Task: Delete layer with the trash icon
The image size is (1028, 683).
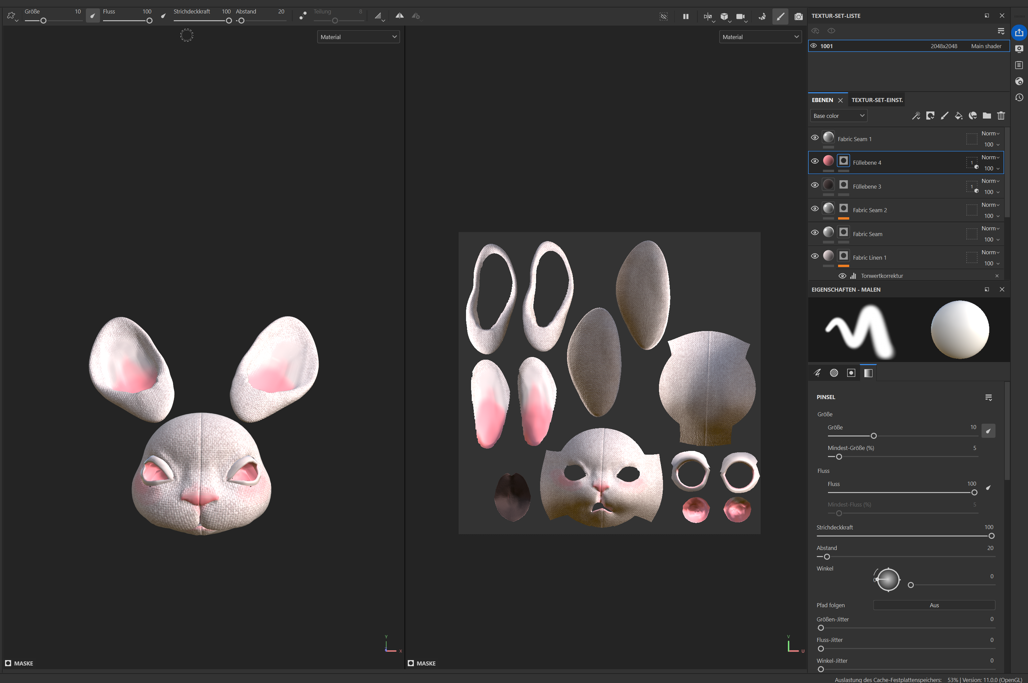Action: (x=1001, y=116)
